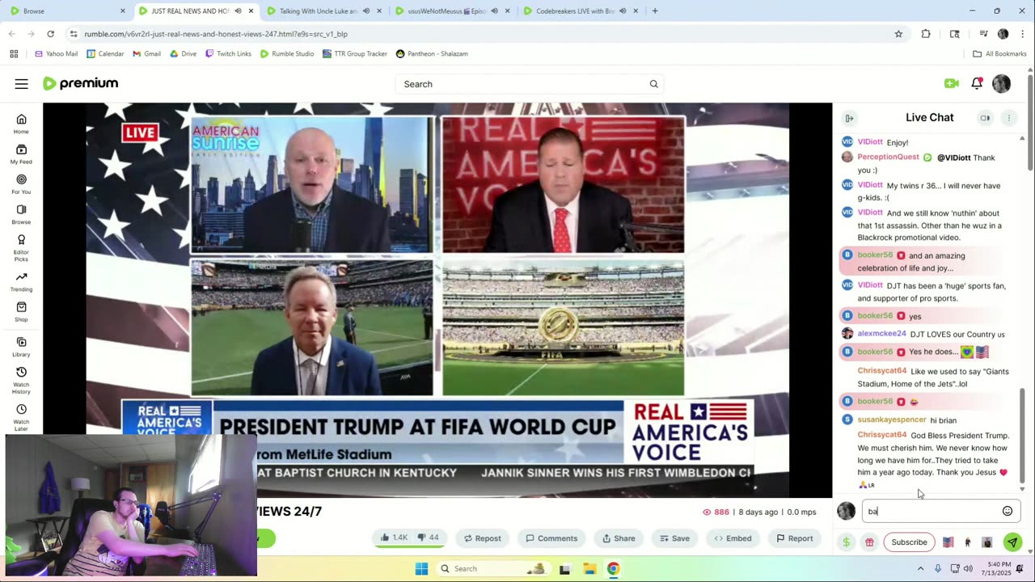The width and height of the screenshot is (1035, 582).
Task: Report the video
Action: coord(794,538)
